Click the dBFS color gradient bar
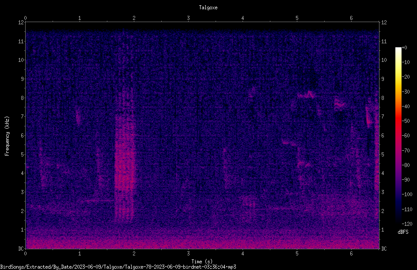Screen dimensions: 417x270 click(x=398, y=136)
